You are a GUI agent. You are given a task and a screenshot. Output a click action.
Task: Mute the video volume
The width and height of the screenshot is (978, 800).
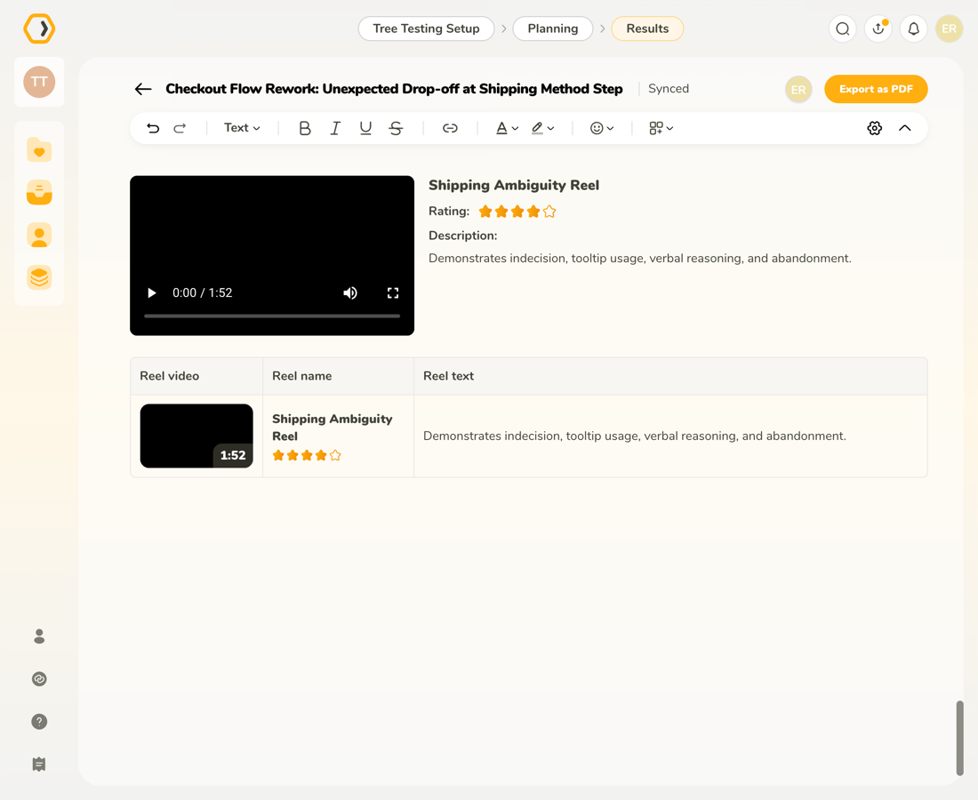350,293
